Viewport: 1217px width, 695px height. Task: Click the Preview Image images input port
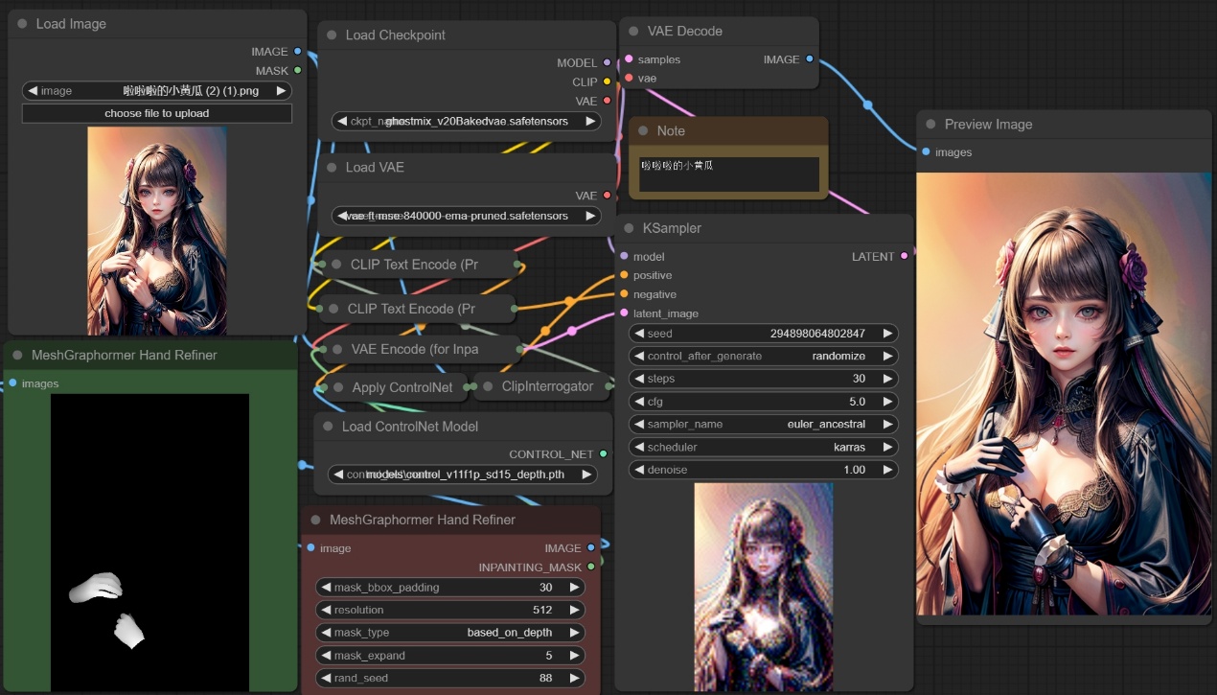pos(926,152)
